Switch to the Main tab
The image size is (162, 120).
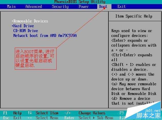click(11, 7)
